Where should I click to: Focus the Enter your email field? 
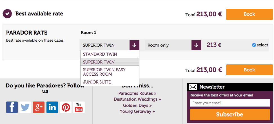230,103
